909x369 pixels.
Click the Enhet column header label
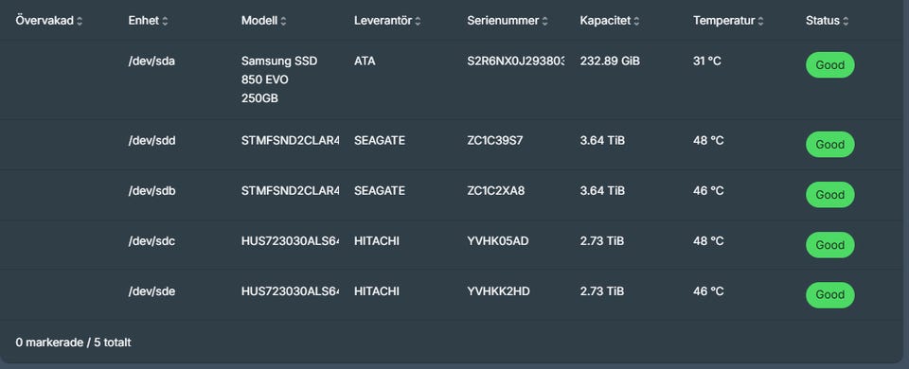144,21
